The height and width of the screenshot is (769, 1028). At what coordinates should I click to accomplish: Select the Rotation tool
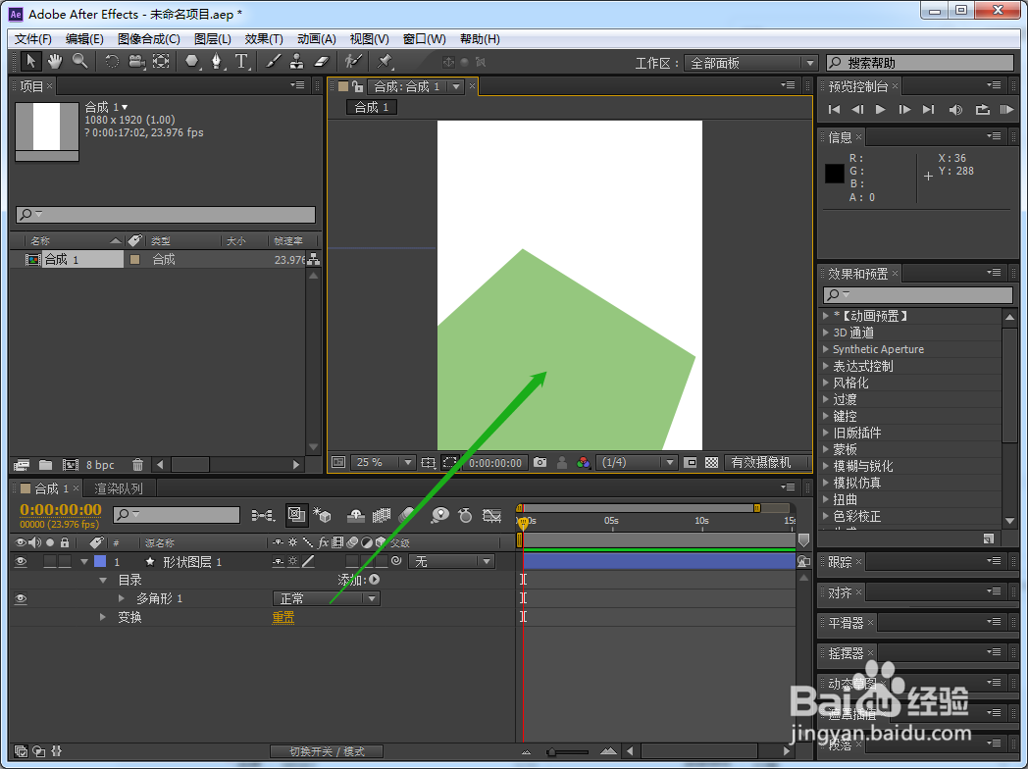[x=112, y=62]
